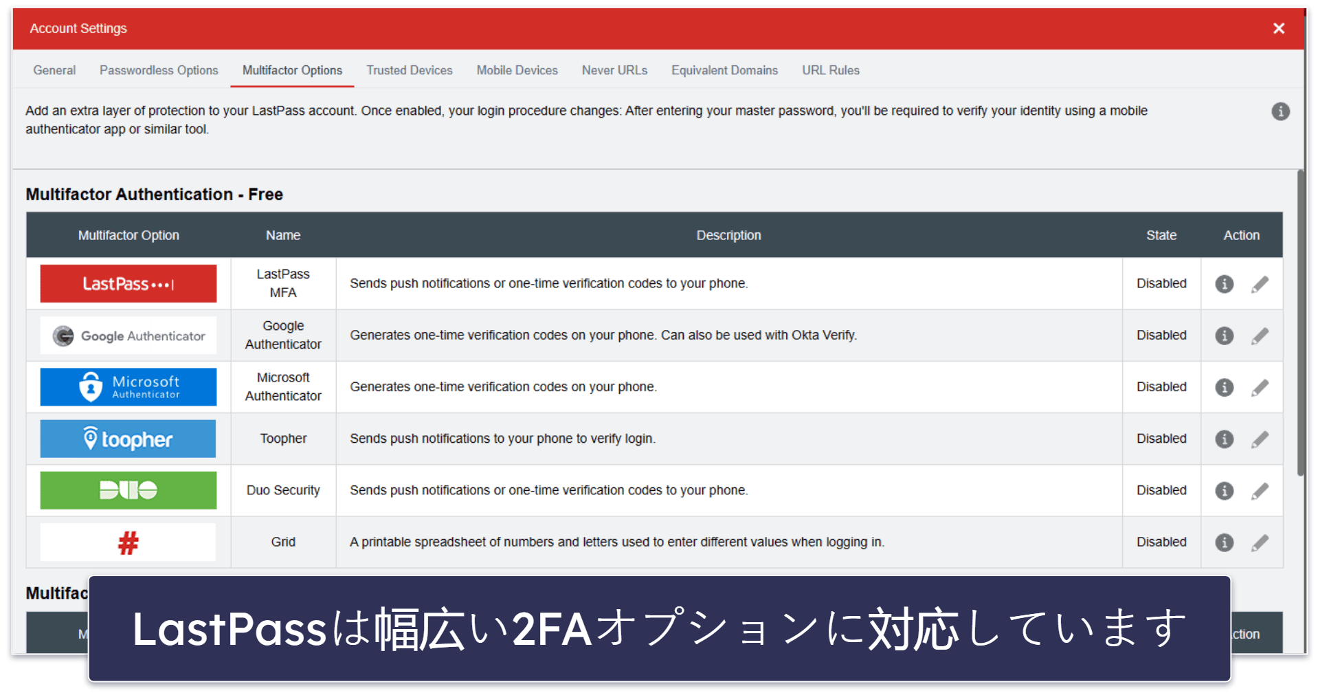This screenshot has height=693, width=1318.
Task: Close the Account Settings dialog
Action: [1278, 28]
